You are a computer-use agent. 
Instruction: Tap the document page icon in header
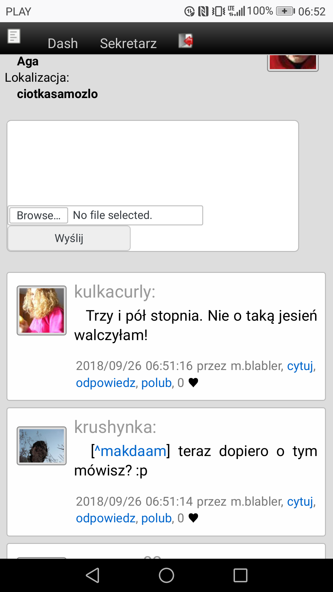click(x=14, y=36)
